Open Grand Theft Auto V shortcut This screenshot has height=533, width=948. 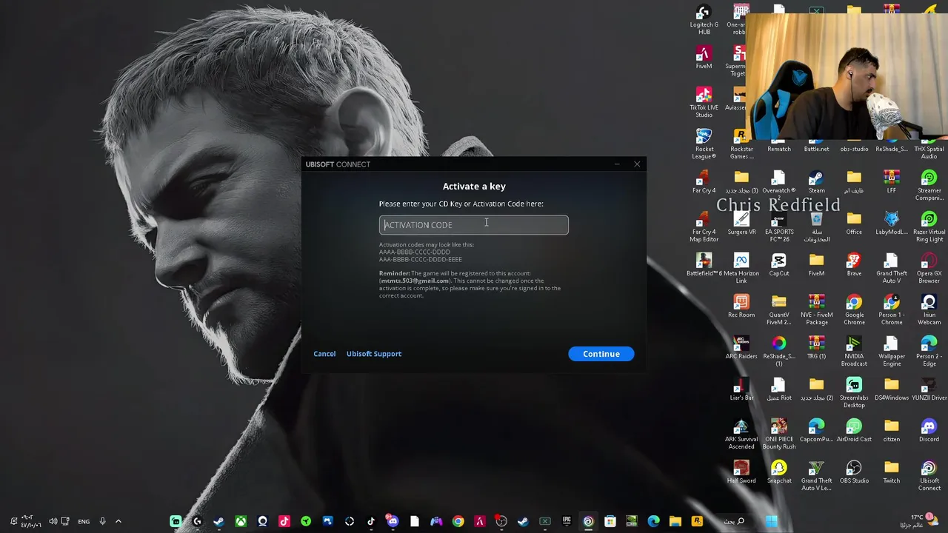tap(892, 269)
